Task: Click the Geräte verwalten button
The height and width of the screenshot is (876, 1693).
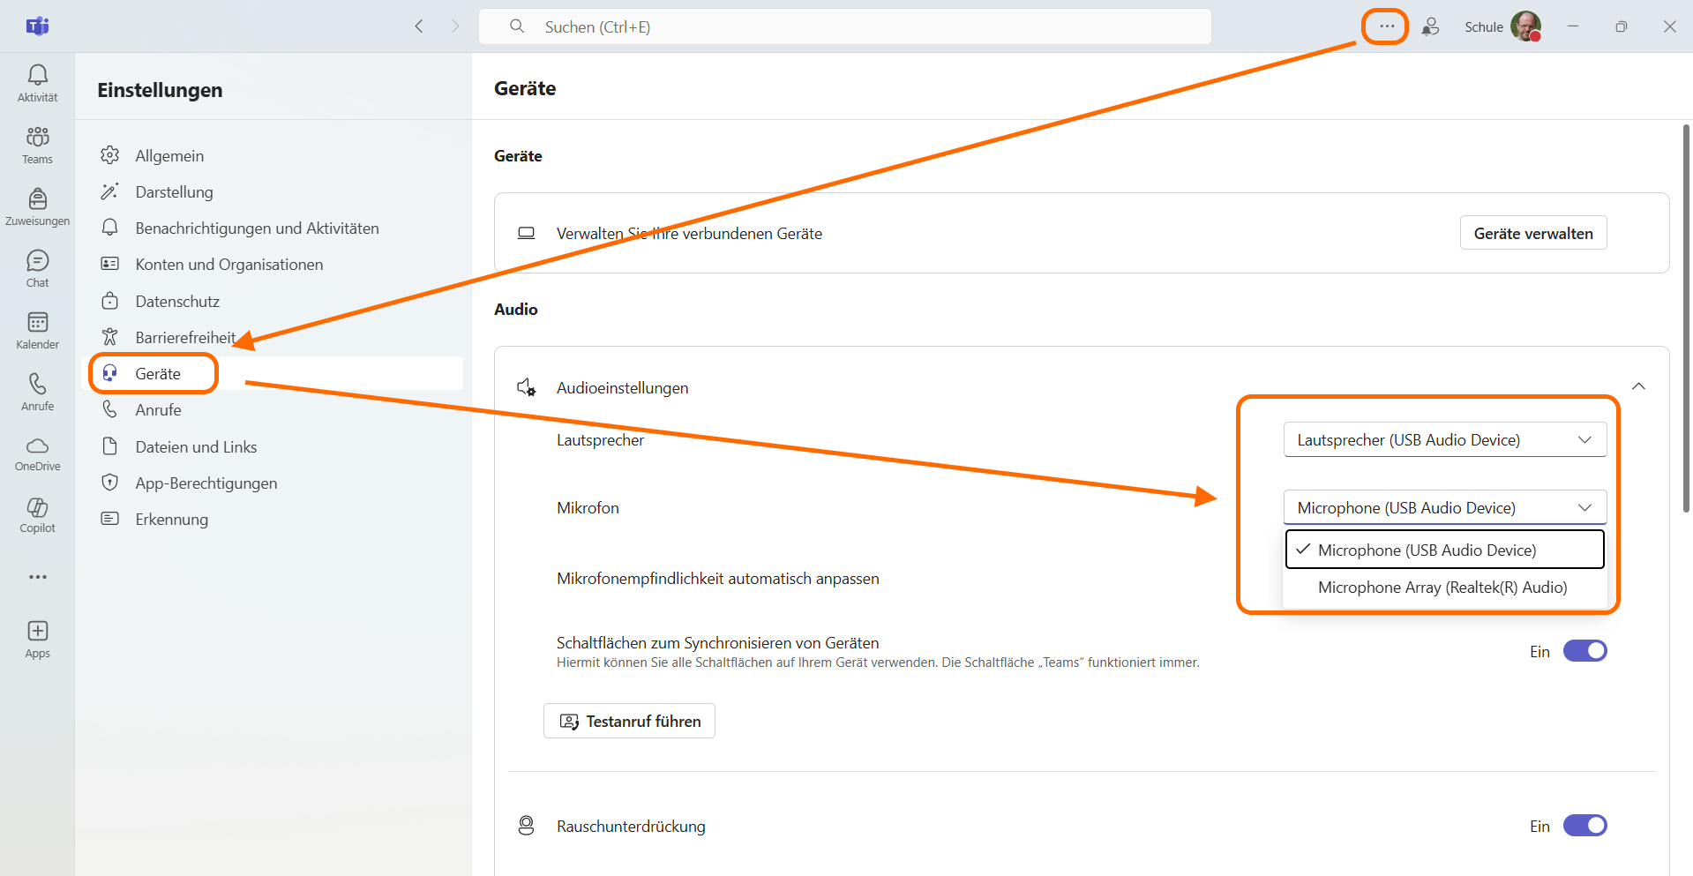Action: click(1532, 233)
